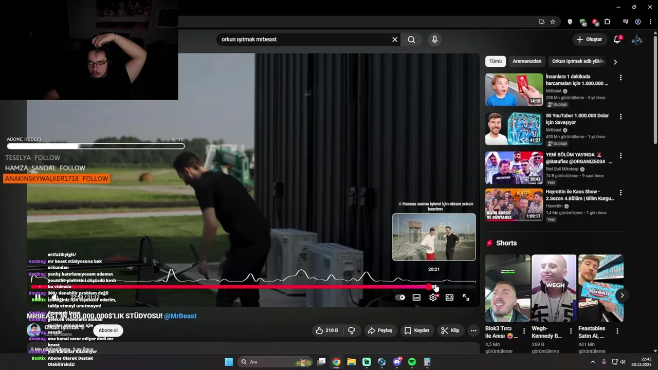Open the red extension with 4 badge

click(x=595, y=22)
